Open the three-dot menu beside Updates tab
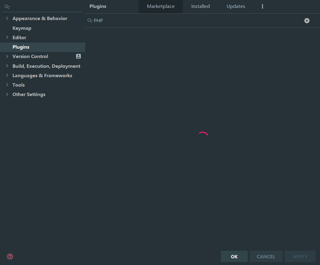Viewport: 320px width, 265px height. point(262,6)
